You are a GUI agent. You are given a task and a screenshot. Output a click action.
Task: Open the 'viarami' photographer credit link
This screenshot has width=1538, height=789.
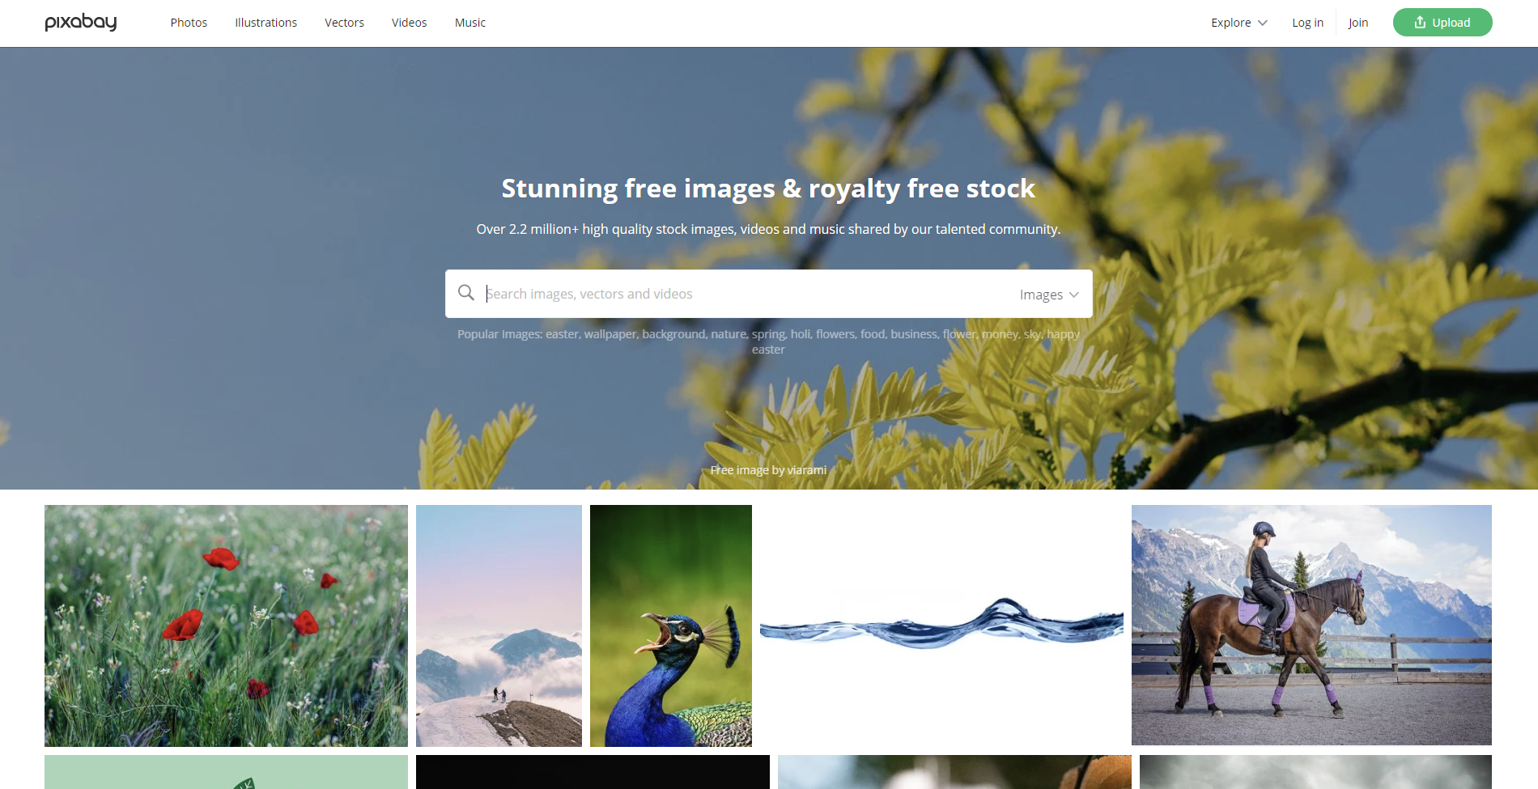tap(806, 470)
